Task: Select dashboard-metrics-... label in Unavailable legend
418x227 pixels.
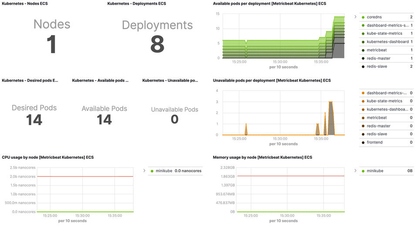Action: (x=387, y=93)
